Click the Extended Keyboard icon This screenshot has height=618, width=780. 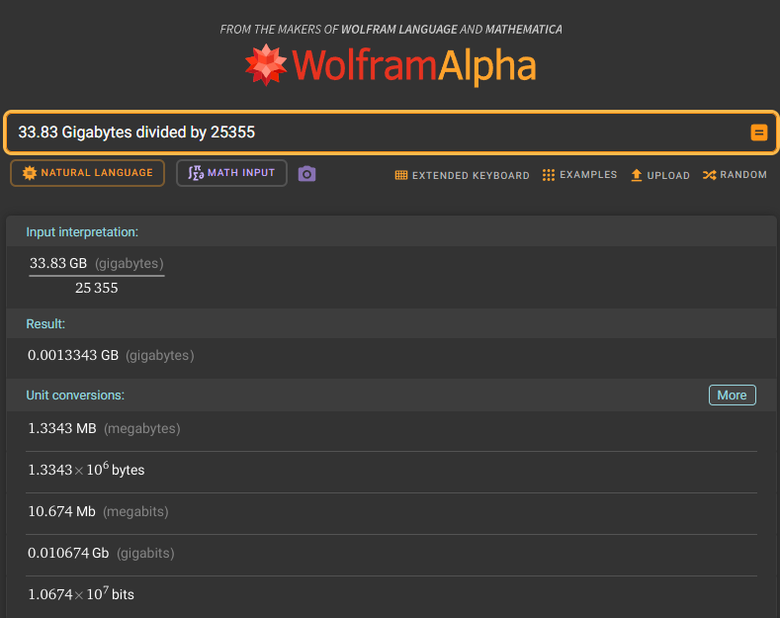pos(401,175)
